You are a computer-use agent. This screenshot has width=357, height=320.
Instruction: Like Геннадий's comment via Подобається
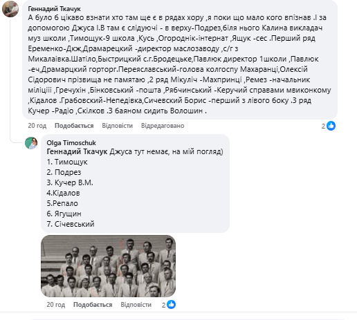click(x=74, y=126)
